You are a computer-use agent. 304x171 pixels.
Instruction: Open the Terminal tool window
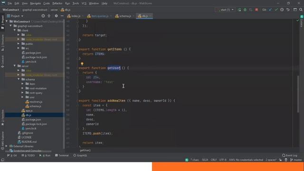click(62, 155)
